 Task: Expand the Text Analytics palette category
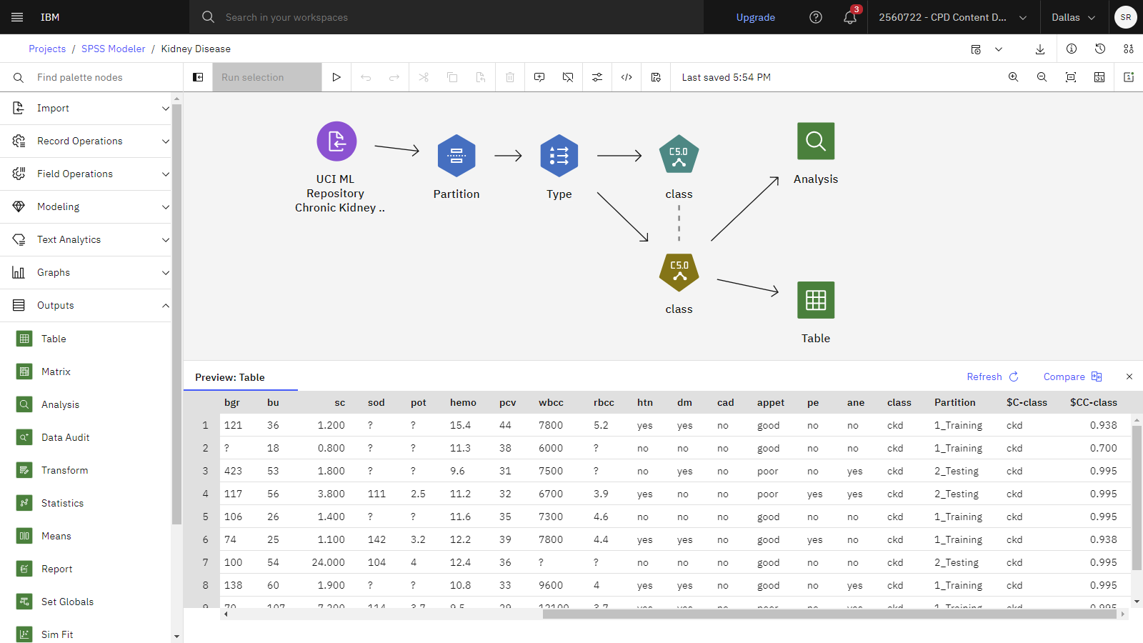(86, 240)
